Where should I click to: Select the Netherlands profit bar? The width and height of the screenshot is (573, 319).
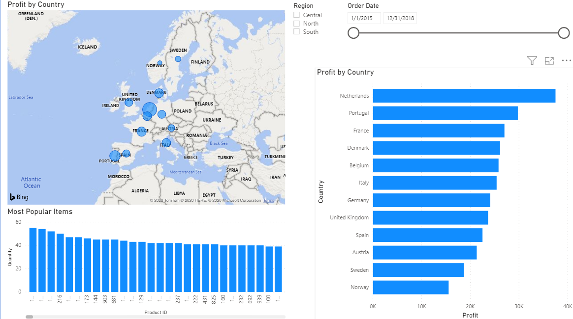(464, 96)
